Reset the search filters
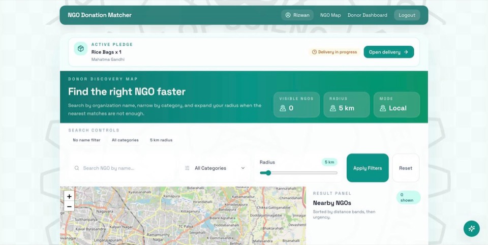 406,168
